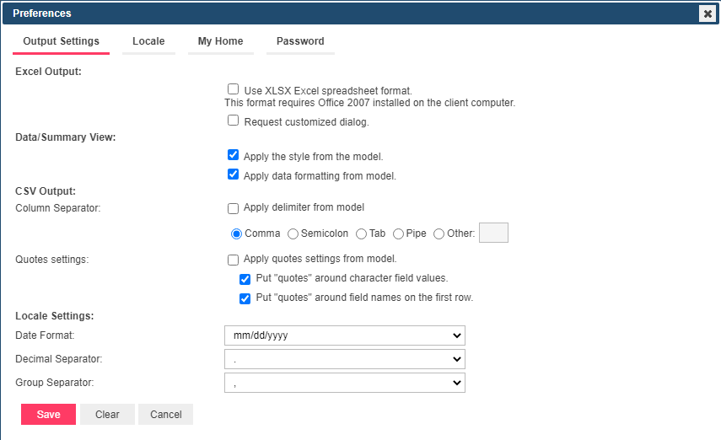This screenshot has width=721, height=440.
Task: Enable Apply delimiter from model
Action: 234,207
